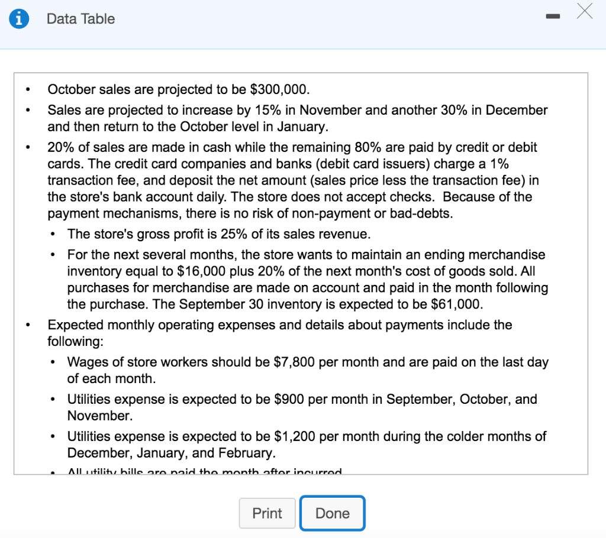The image size is (606, 538).
Task: Close the Data Table dialog
Action: [585, 12]
